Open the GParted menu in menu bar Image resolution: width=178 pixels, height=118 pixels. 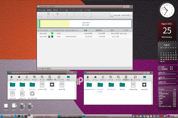tap(41, 10)
